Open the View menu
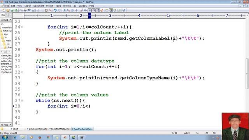This screenshot has height=140, width=249. click(20, 6)
